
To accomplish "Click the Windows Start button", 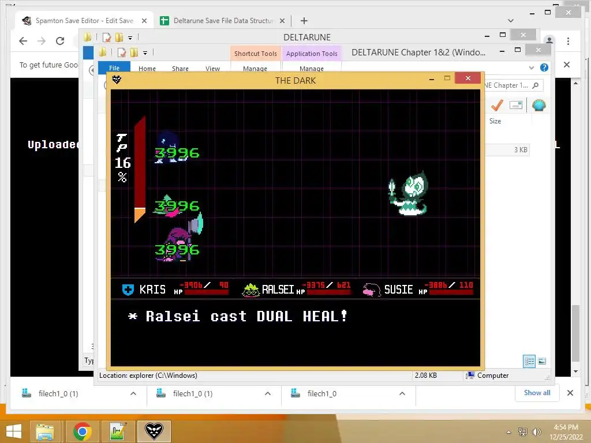I will pos(14,431).
